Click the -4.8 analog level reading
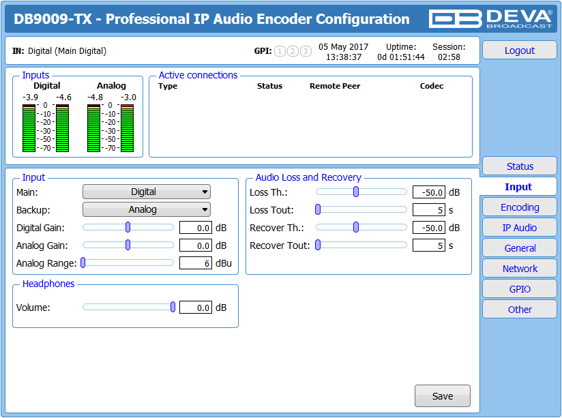The image size is (562, 418). coord(95,97)
